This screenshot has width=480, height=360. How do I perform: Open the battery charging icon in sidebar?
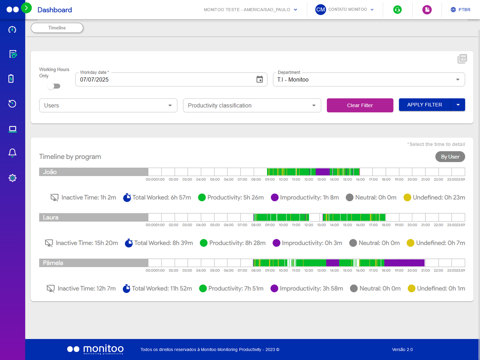click(11, 79)
